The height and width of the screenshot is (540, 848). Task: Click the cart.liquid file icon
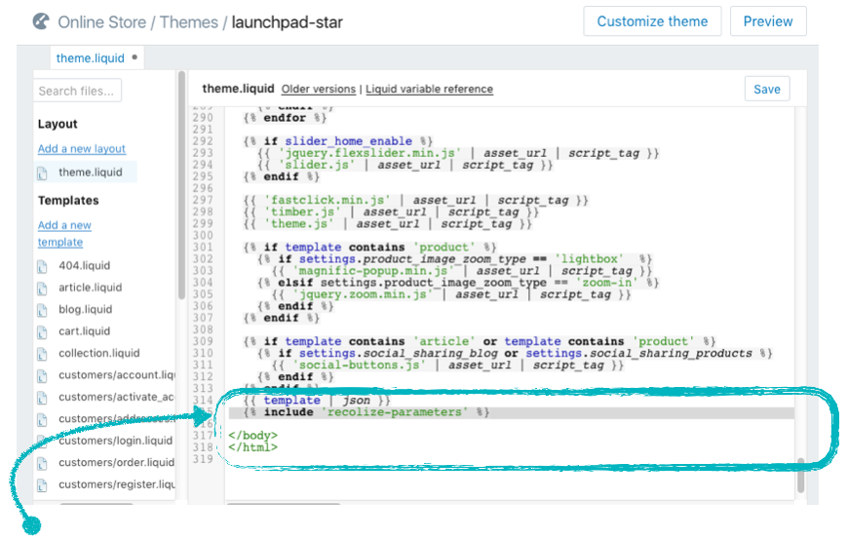(x=42, y=331)
